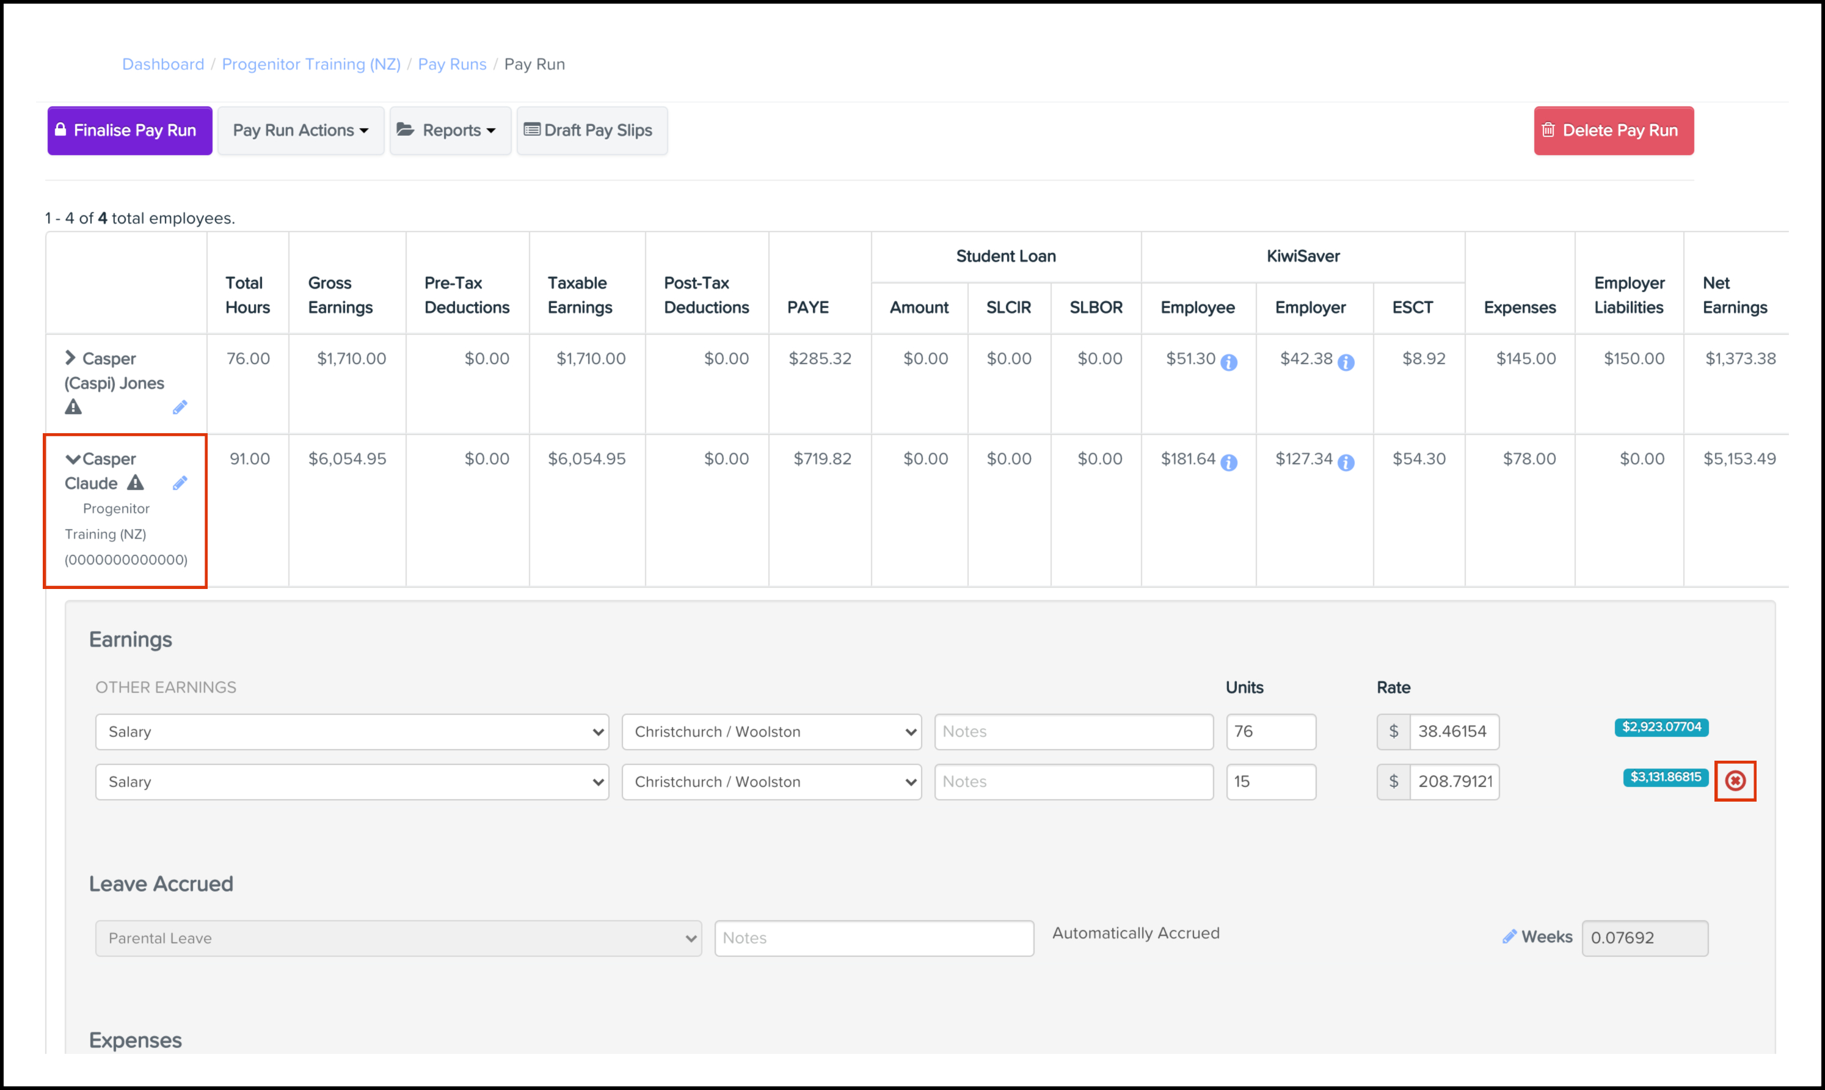Screen dimensions: 1825x1090
Task: Remove second Salary line with red X
Action: pos(1735,780)
